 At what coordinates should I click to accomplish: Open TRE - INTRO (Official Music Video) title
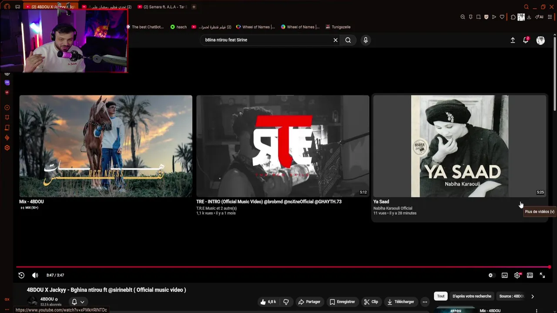(x=269, y=202)
